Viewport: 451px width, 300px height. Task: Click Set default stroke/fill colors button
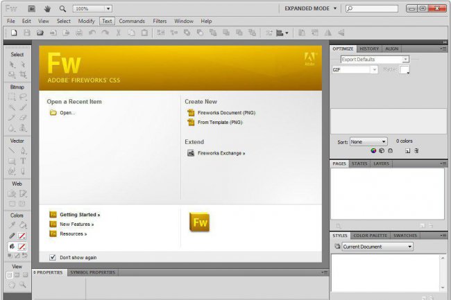click(x=10, y=255)
